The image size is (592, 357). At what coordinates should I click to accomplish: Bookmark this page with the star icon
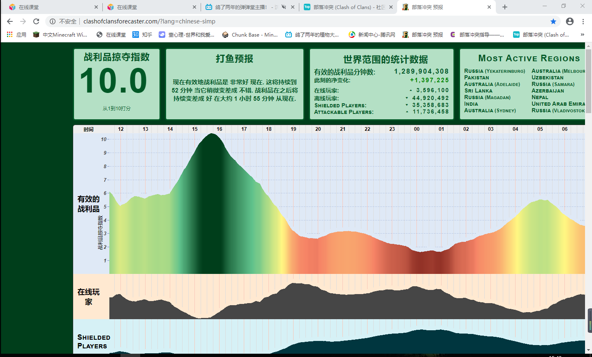point(553,21)
